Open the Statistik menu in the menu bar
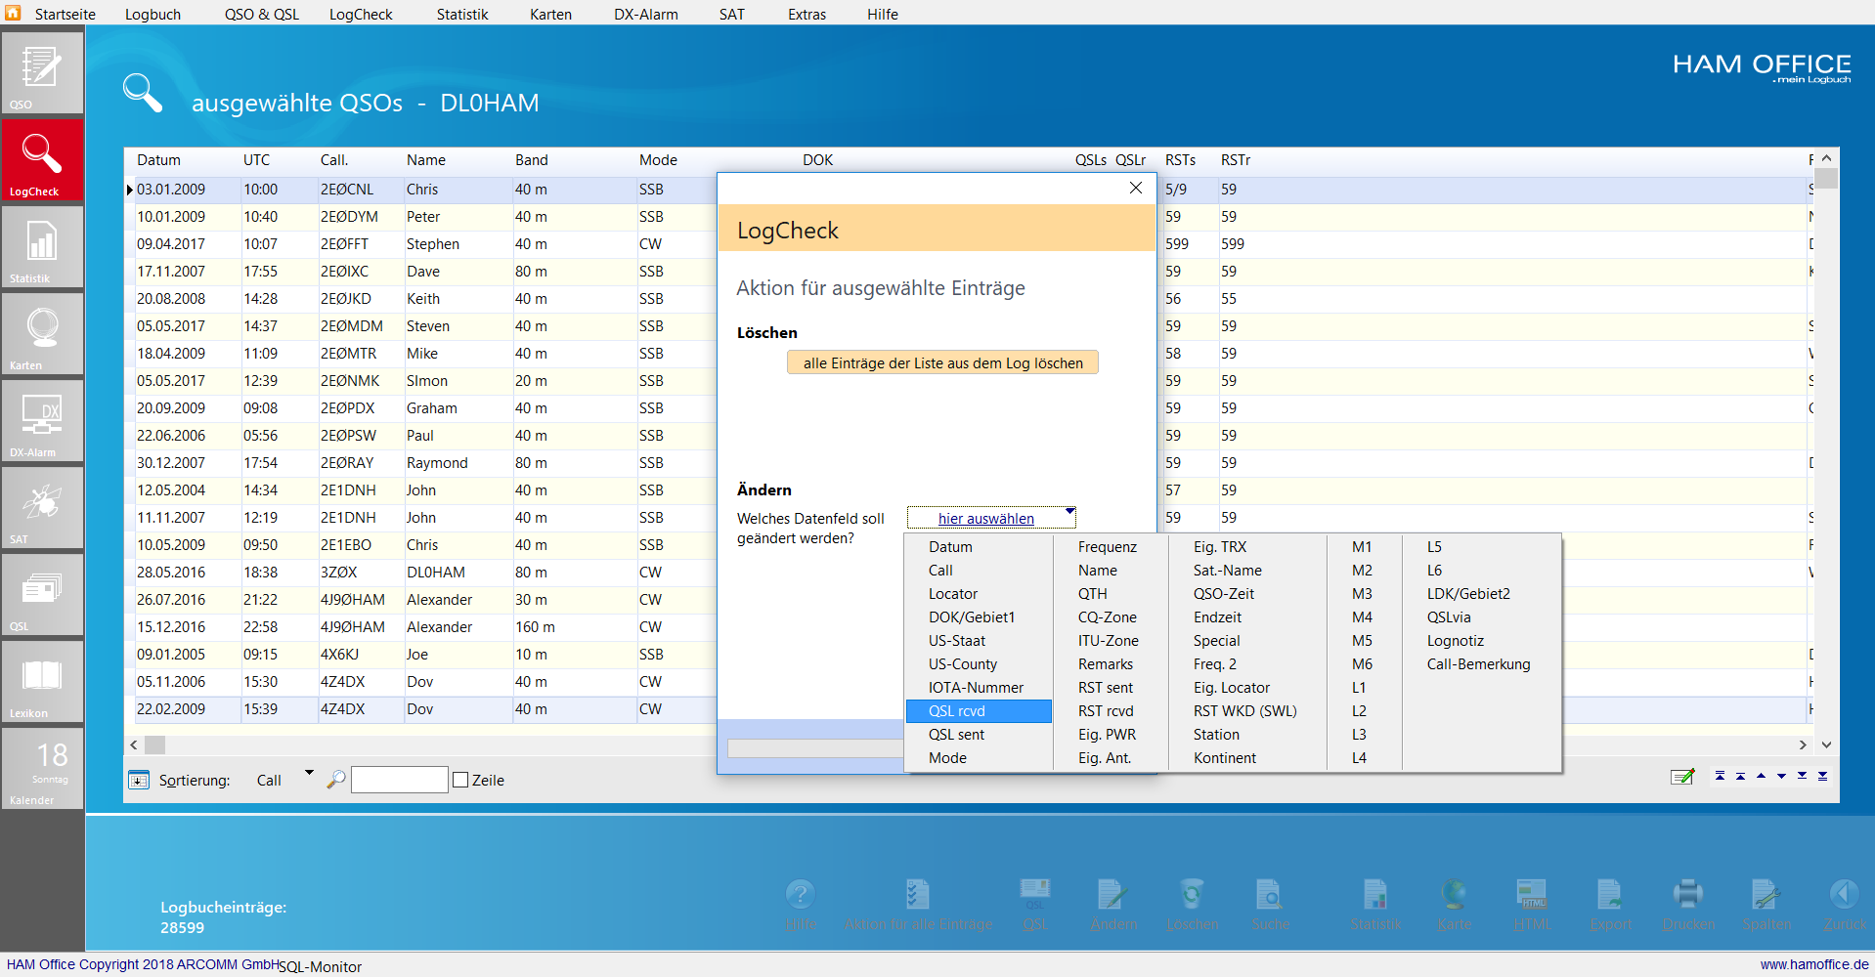Screen dimensions: 1875x978 (462, 14)
